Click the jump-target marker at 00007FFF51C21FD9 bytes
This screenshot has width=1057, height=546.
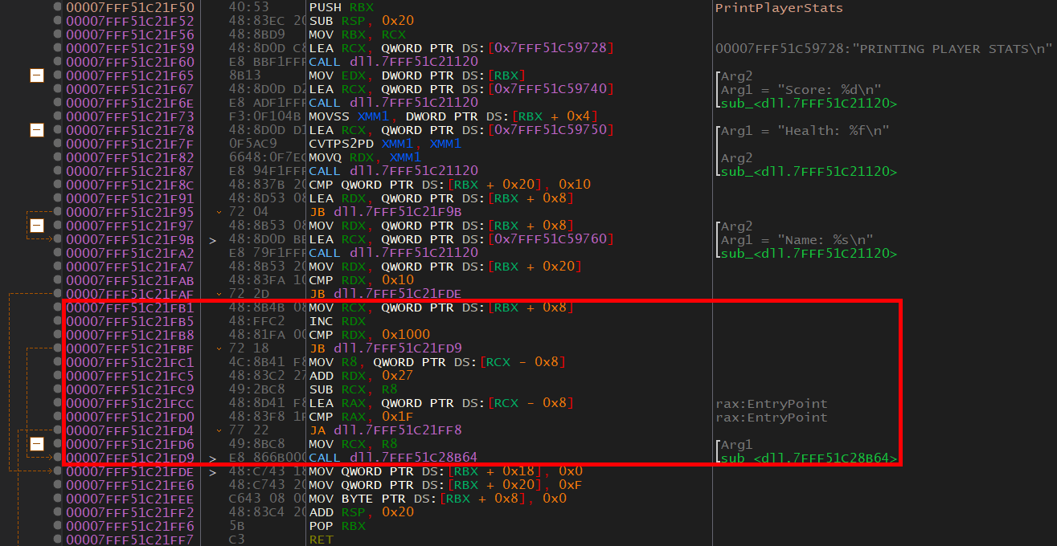(x=212, y=458)
